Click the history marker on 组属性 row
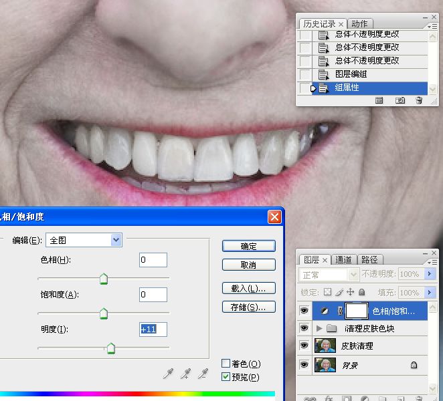The image size is (443, 401). 313,89
